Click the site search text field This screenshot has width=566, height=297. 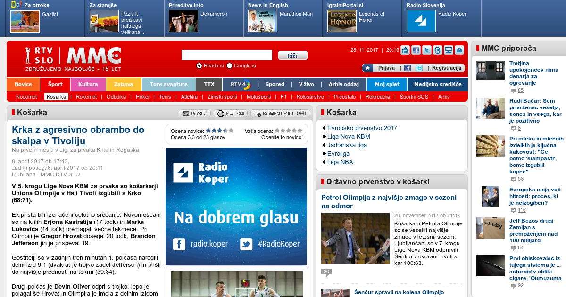tap(226, 55)
